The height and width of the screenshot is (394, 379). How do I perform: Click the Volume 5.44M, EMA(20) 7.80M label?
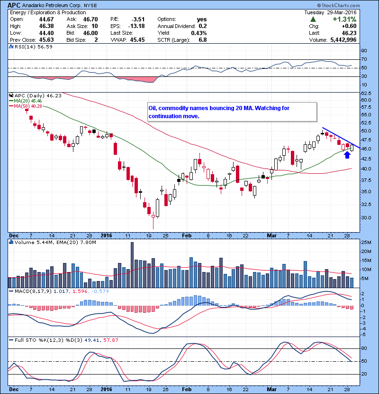tap(55, 242)
